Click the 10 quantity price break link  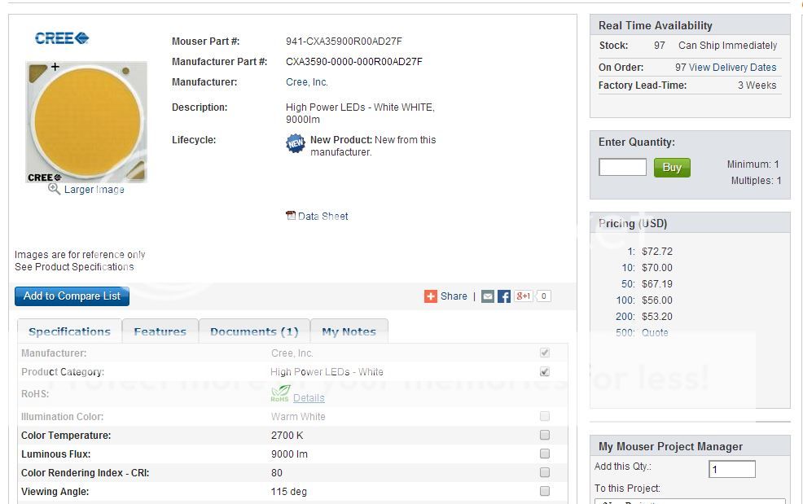tap(628, 267)
